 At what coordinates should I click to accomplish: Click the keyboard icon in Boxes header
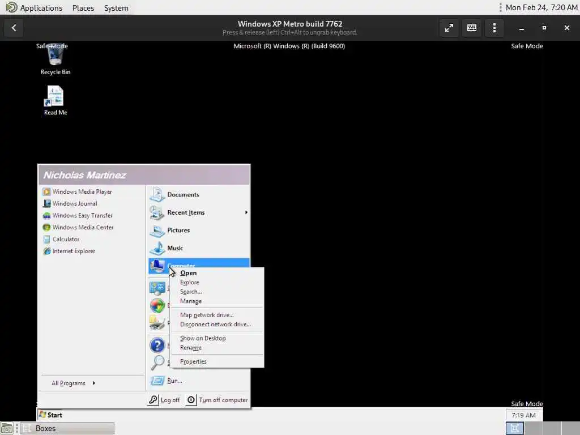[472, 28]
